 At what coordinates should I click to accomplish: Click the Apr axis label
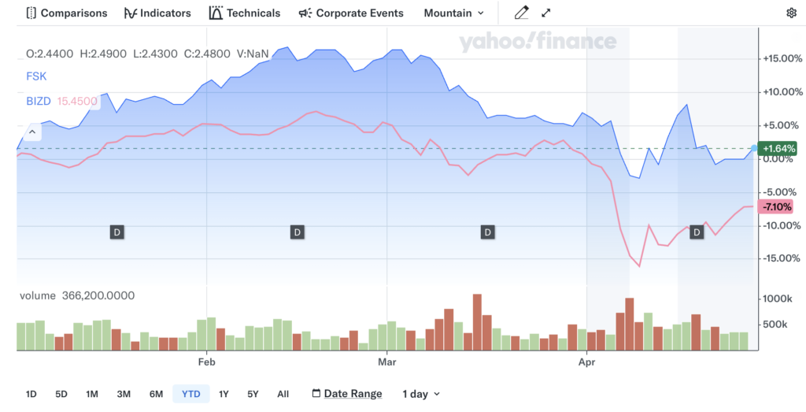pyautogui.click(x=586, y=362)
